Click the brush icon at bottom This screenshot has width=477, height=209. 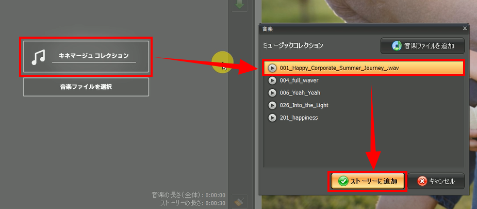240,202
